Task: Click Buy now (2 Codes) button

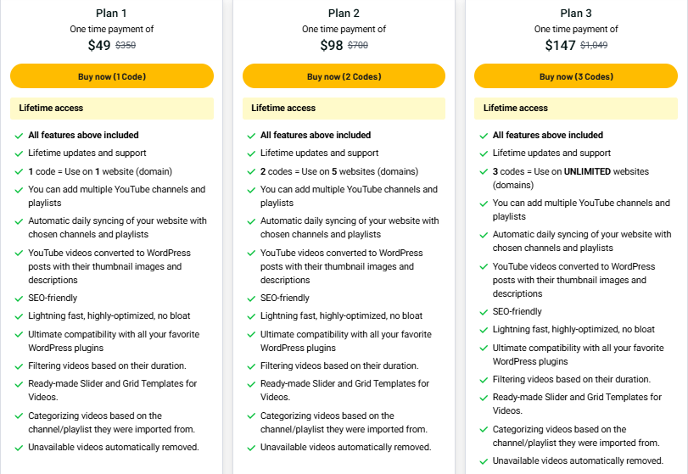Action: pyautogui.click(x=344, y=76)
